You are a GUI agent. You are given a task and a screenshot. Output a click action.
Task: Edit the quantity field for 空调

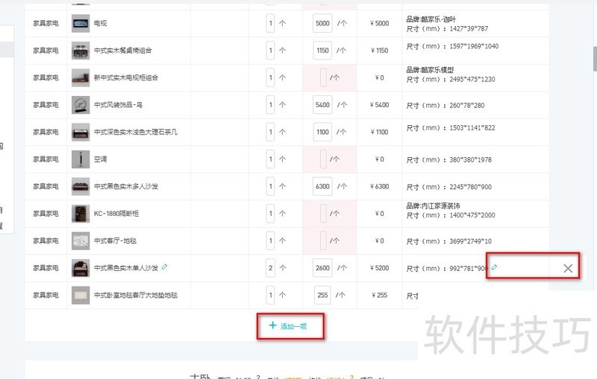click(270, 159)
